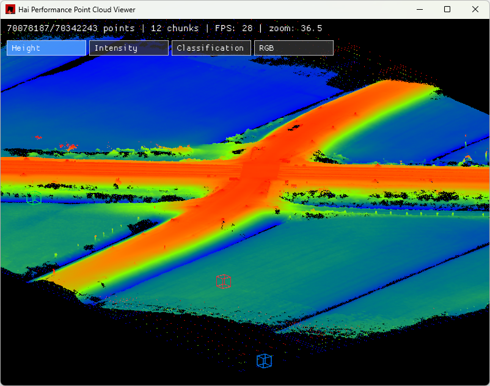Click the zoom level readout

(295, 28)
